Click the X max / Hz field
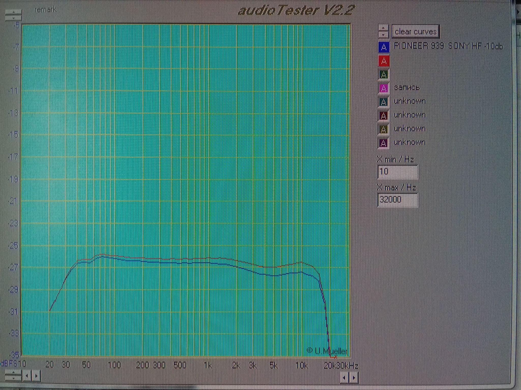Screen dimensions: 521x390 tap(397, 200)
